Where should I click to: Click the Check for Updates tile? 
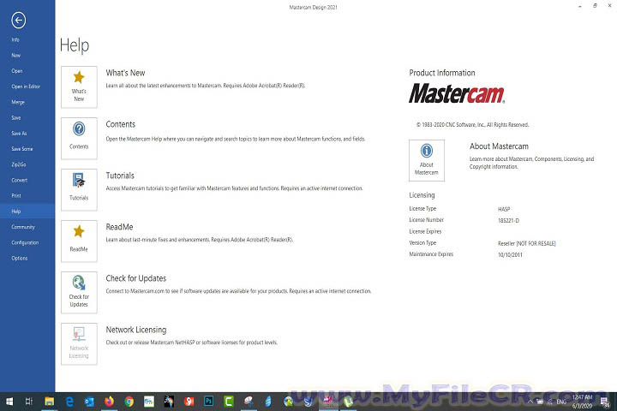coord(79,293)
